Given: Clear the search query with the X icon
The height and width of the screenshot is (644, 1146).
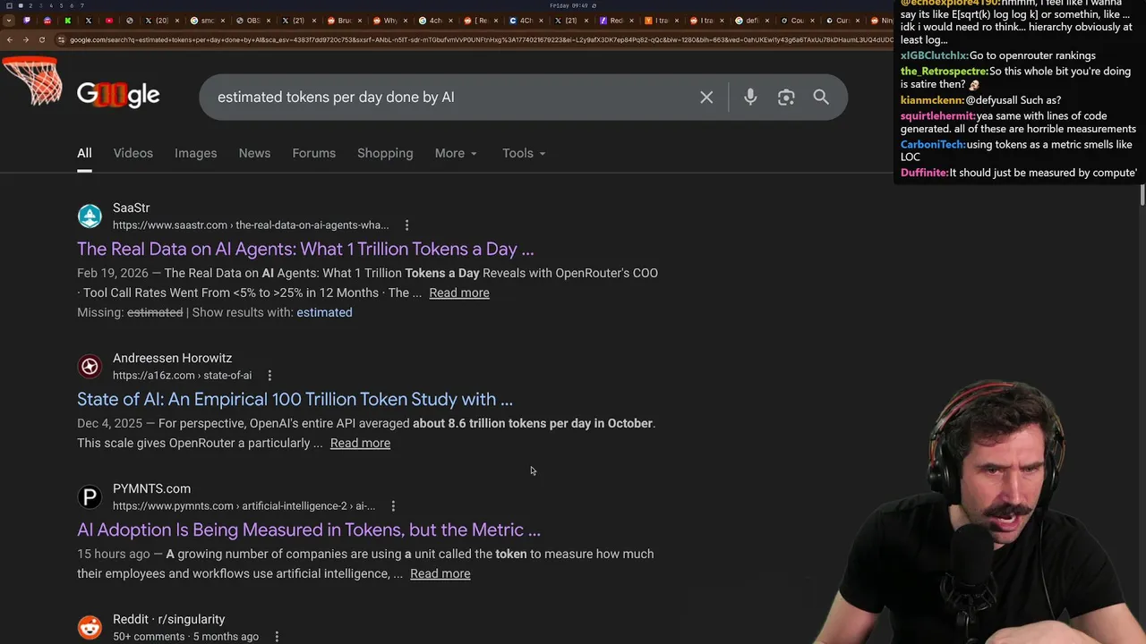Looking at the screenshot, I should [x=706, y=97].
